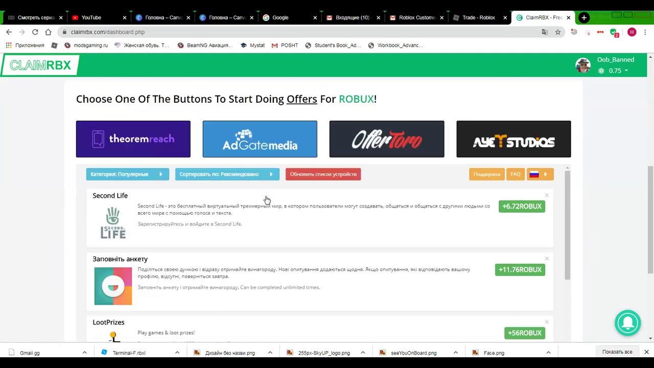Click the Поддержка button
This screenshot has width=654, height=368.
[486, 174]
